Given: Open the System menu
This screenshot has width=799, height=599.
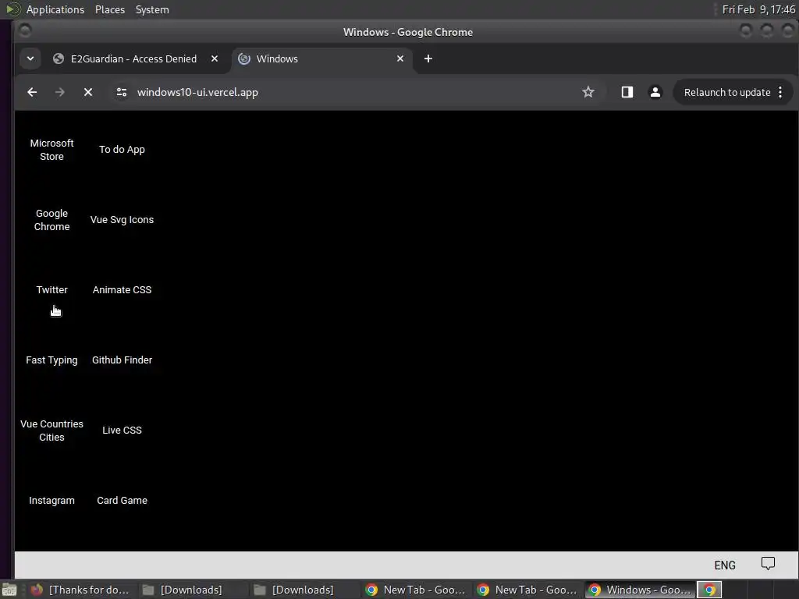Looking at the screenshot, I should (x=152, y=9).
